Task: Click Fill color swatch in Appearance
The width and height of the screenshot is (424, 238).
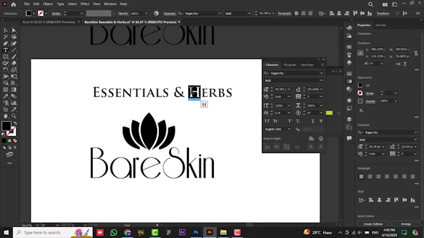Action: pyautogui.click(x=360, y=85)
